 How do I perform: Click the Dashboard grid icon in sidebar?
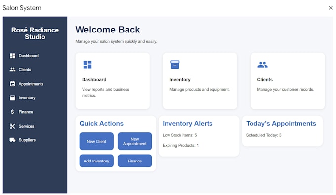click(12, 56)
